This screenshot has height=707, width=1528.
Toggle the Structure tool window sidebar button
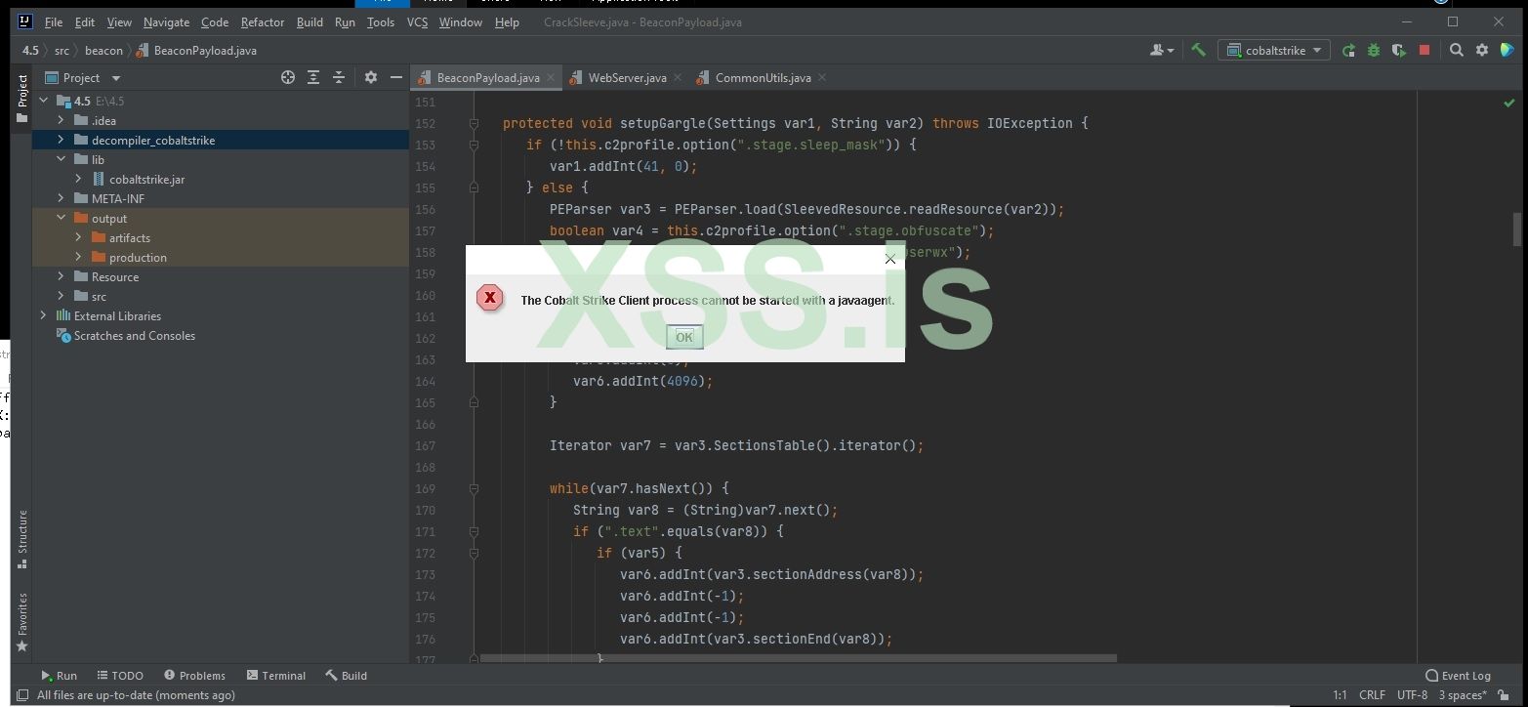click(x=22, y=538)
